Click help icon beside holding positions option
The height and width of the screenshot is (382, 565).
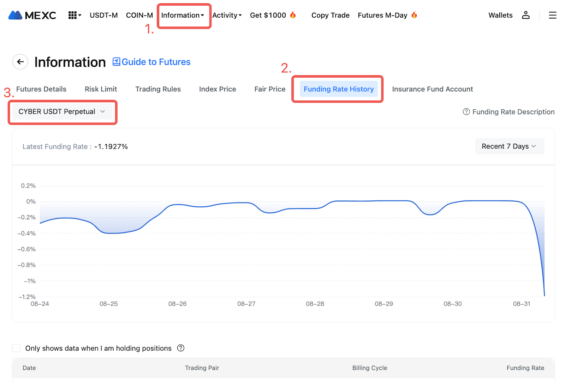click(x=181, y=348)
